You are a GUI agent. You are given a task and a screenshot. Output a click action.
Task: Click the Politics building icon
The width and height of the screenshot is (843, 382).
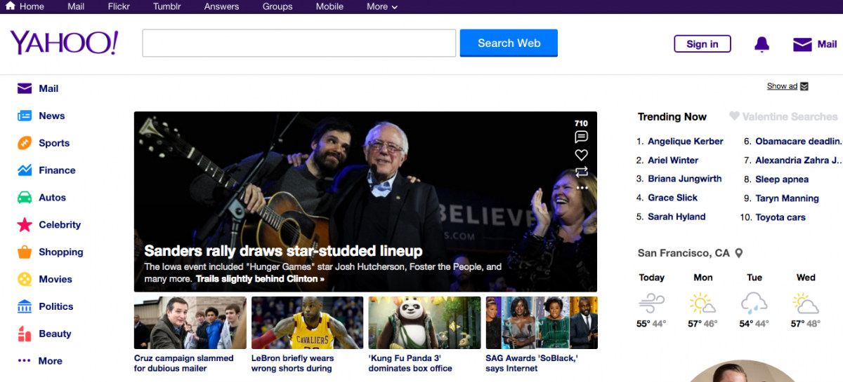25,306
